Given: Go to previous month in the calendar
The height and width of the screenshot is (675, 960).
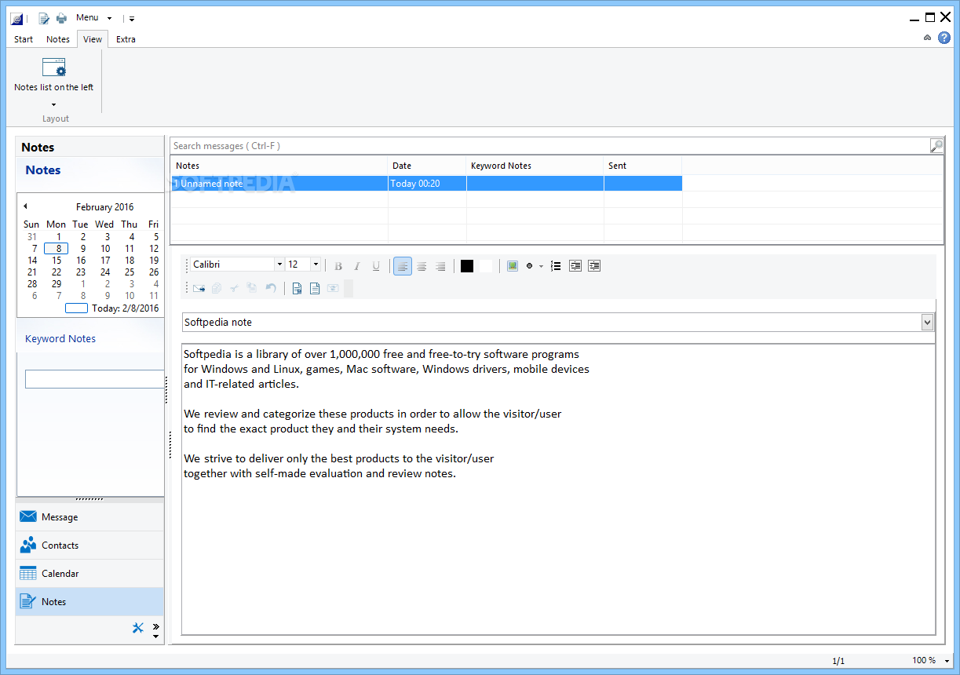Looking at the screenshot, I should point(25,206).
